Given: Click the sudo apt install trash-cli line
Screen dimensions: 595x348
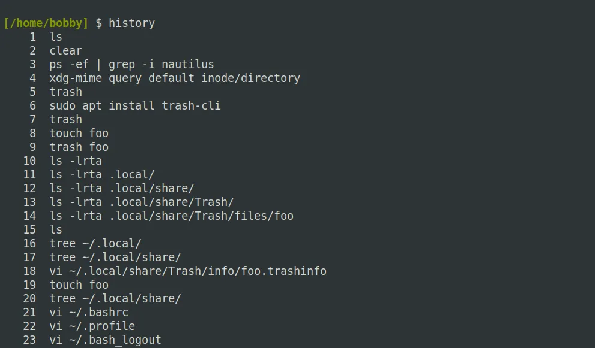Looking at the screenshot, I should click(134, 106).
